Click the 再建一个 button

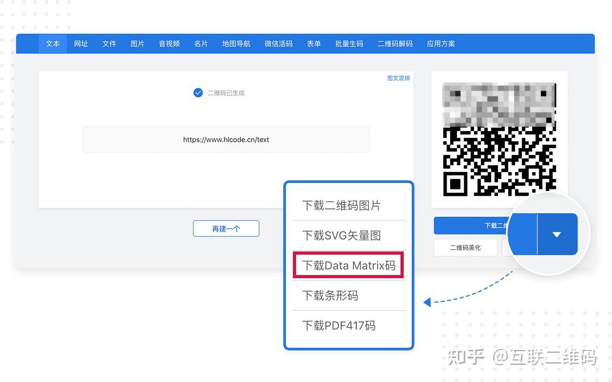point(226,228)
